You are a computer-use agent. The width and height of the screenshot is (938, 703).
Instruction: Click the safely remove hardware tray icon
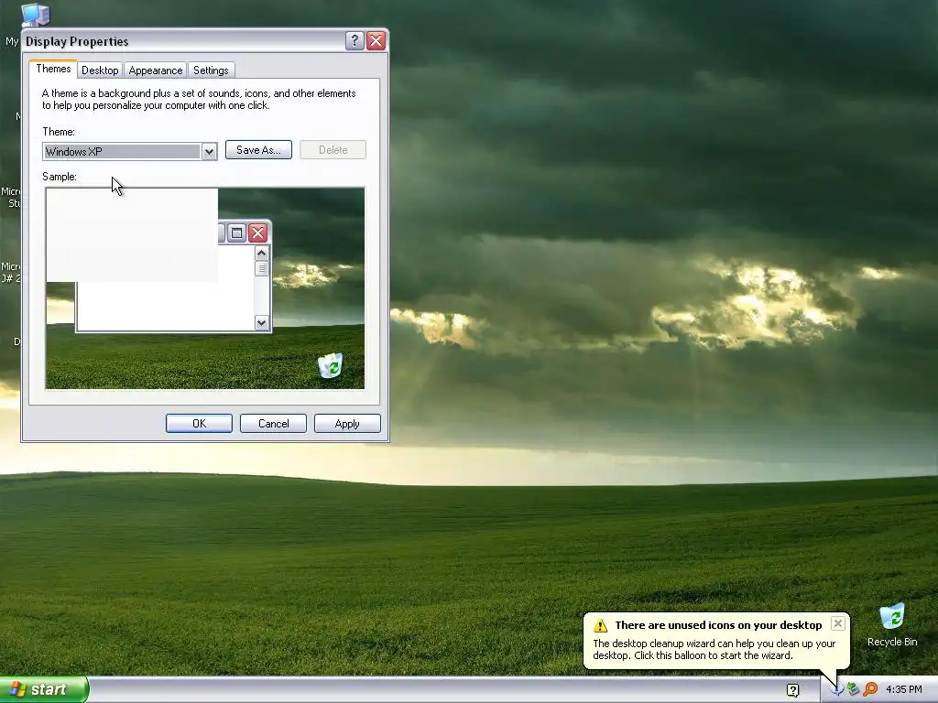point(853,689)
